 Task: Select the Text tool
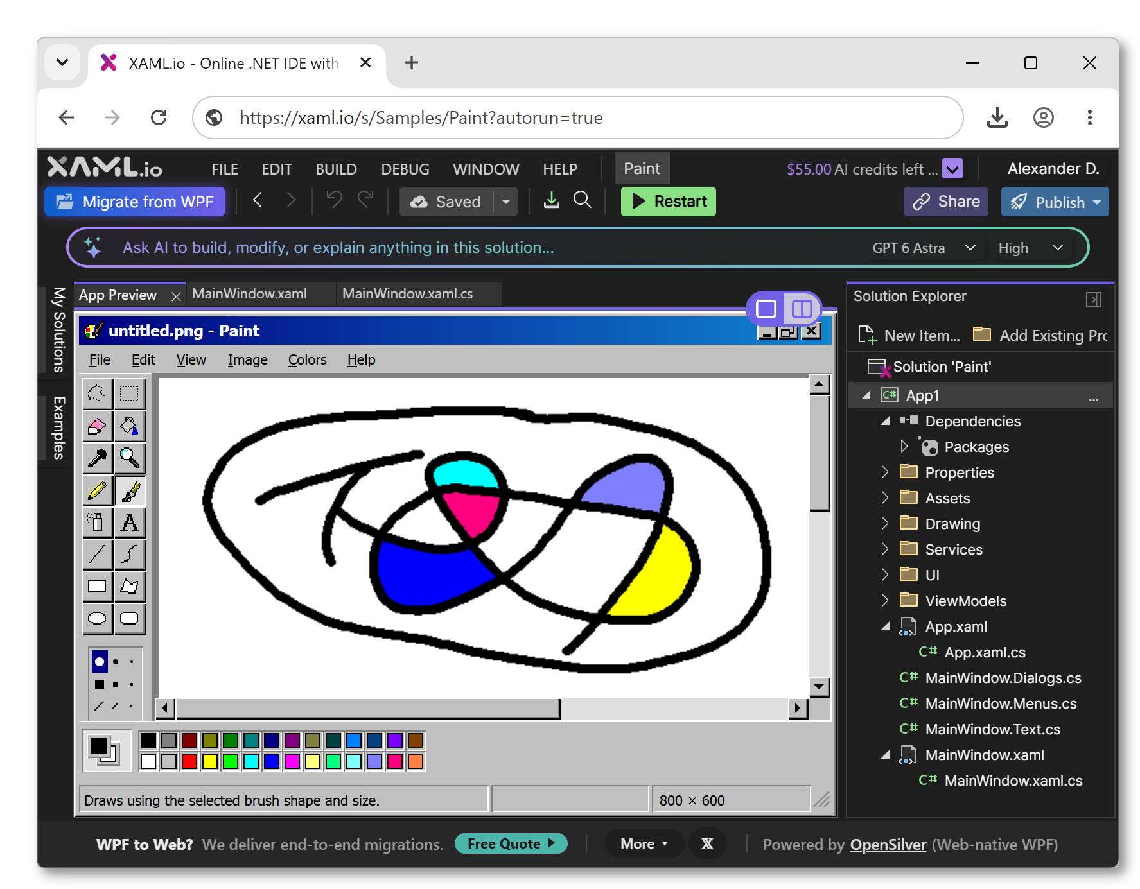pos(129,522)
